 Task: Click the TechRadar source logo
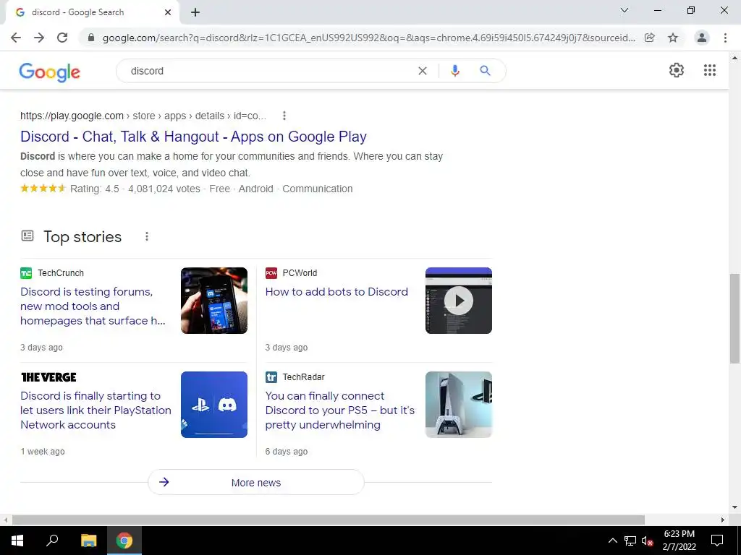[x=271, y=377]
